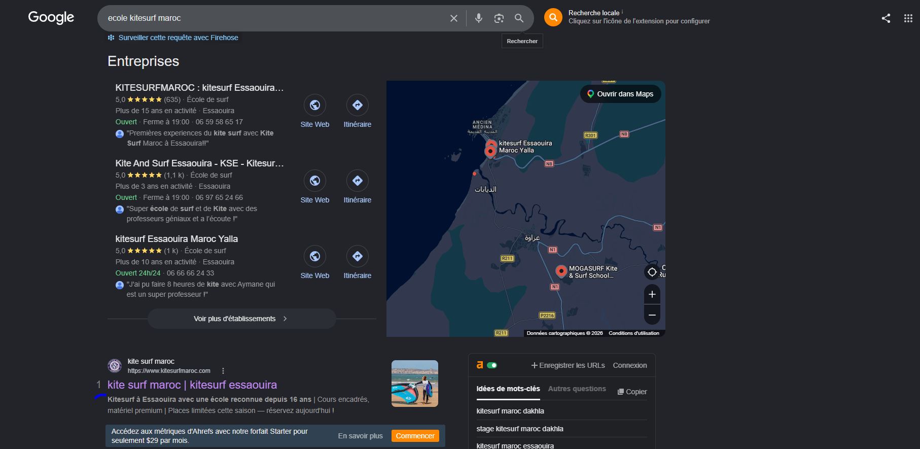This screenshot has width=920, height=449.
Task: Click the kitesurf Essaouira Maroc Yalla map pin
Action: point(490,151)
